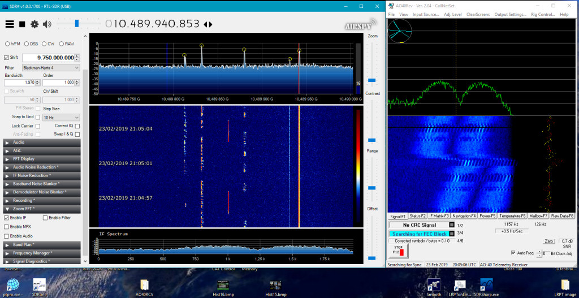Switch to IF Matrix-F3 tab

(x=439, y=216)
